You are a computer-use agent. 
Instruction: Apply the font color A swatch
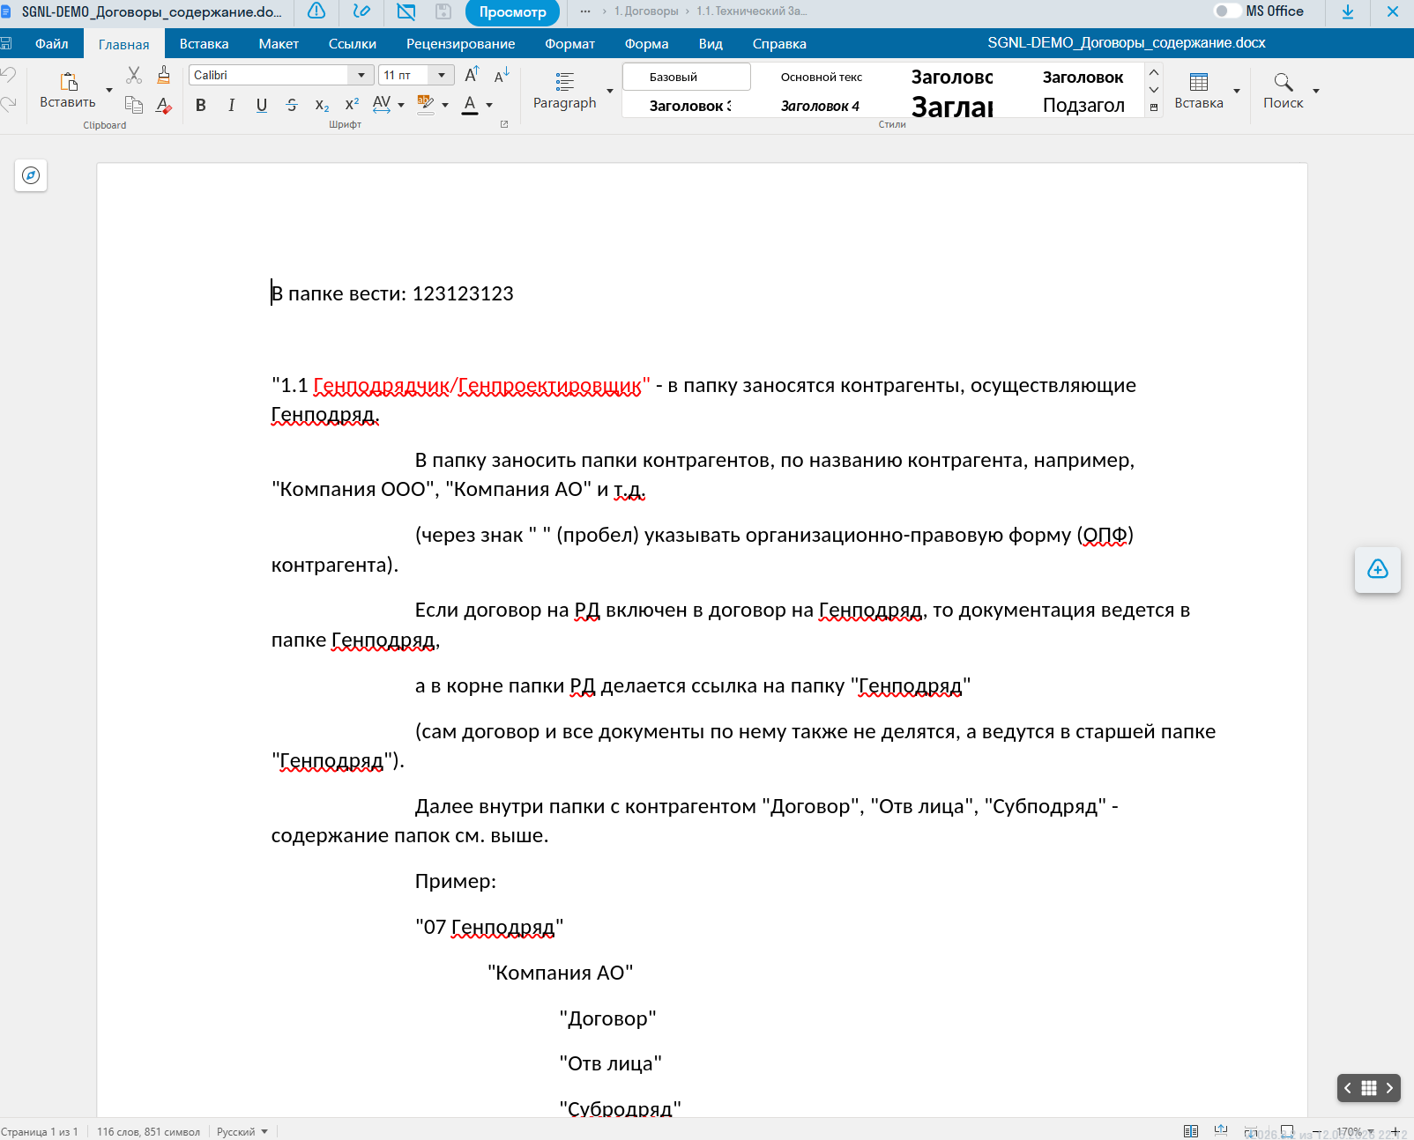(x=470, y=104)
